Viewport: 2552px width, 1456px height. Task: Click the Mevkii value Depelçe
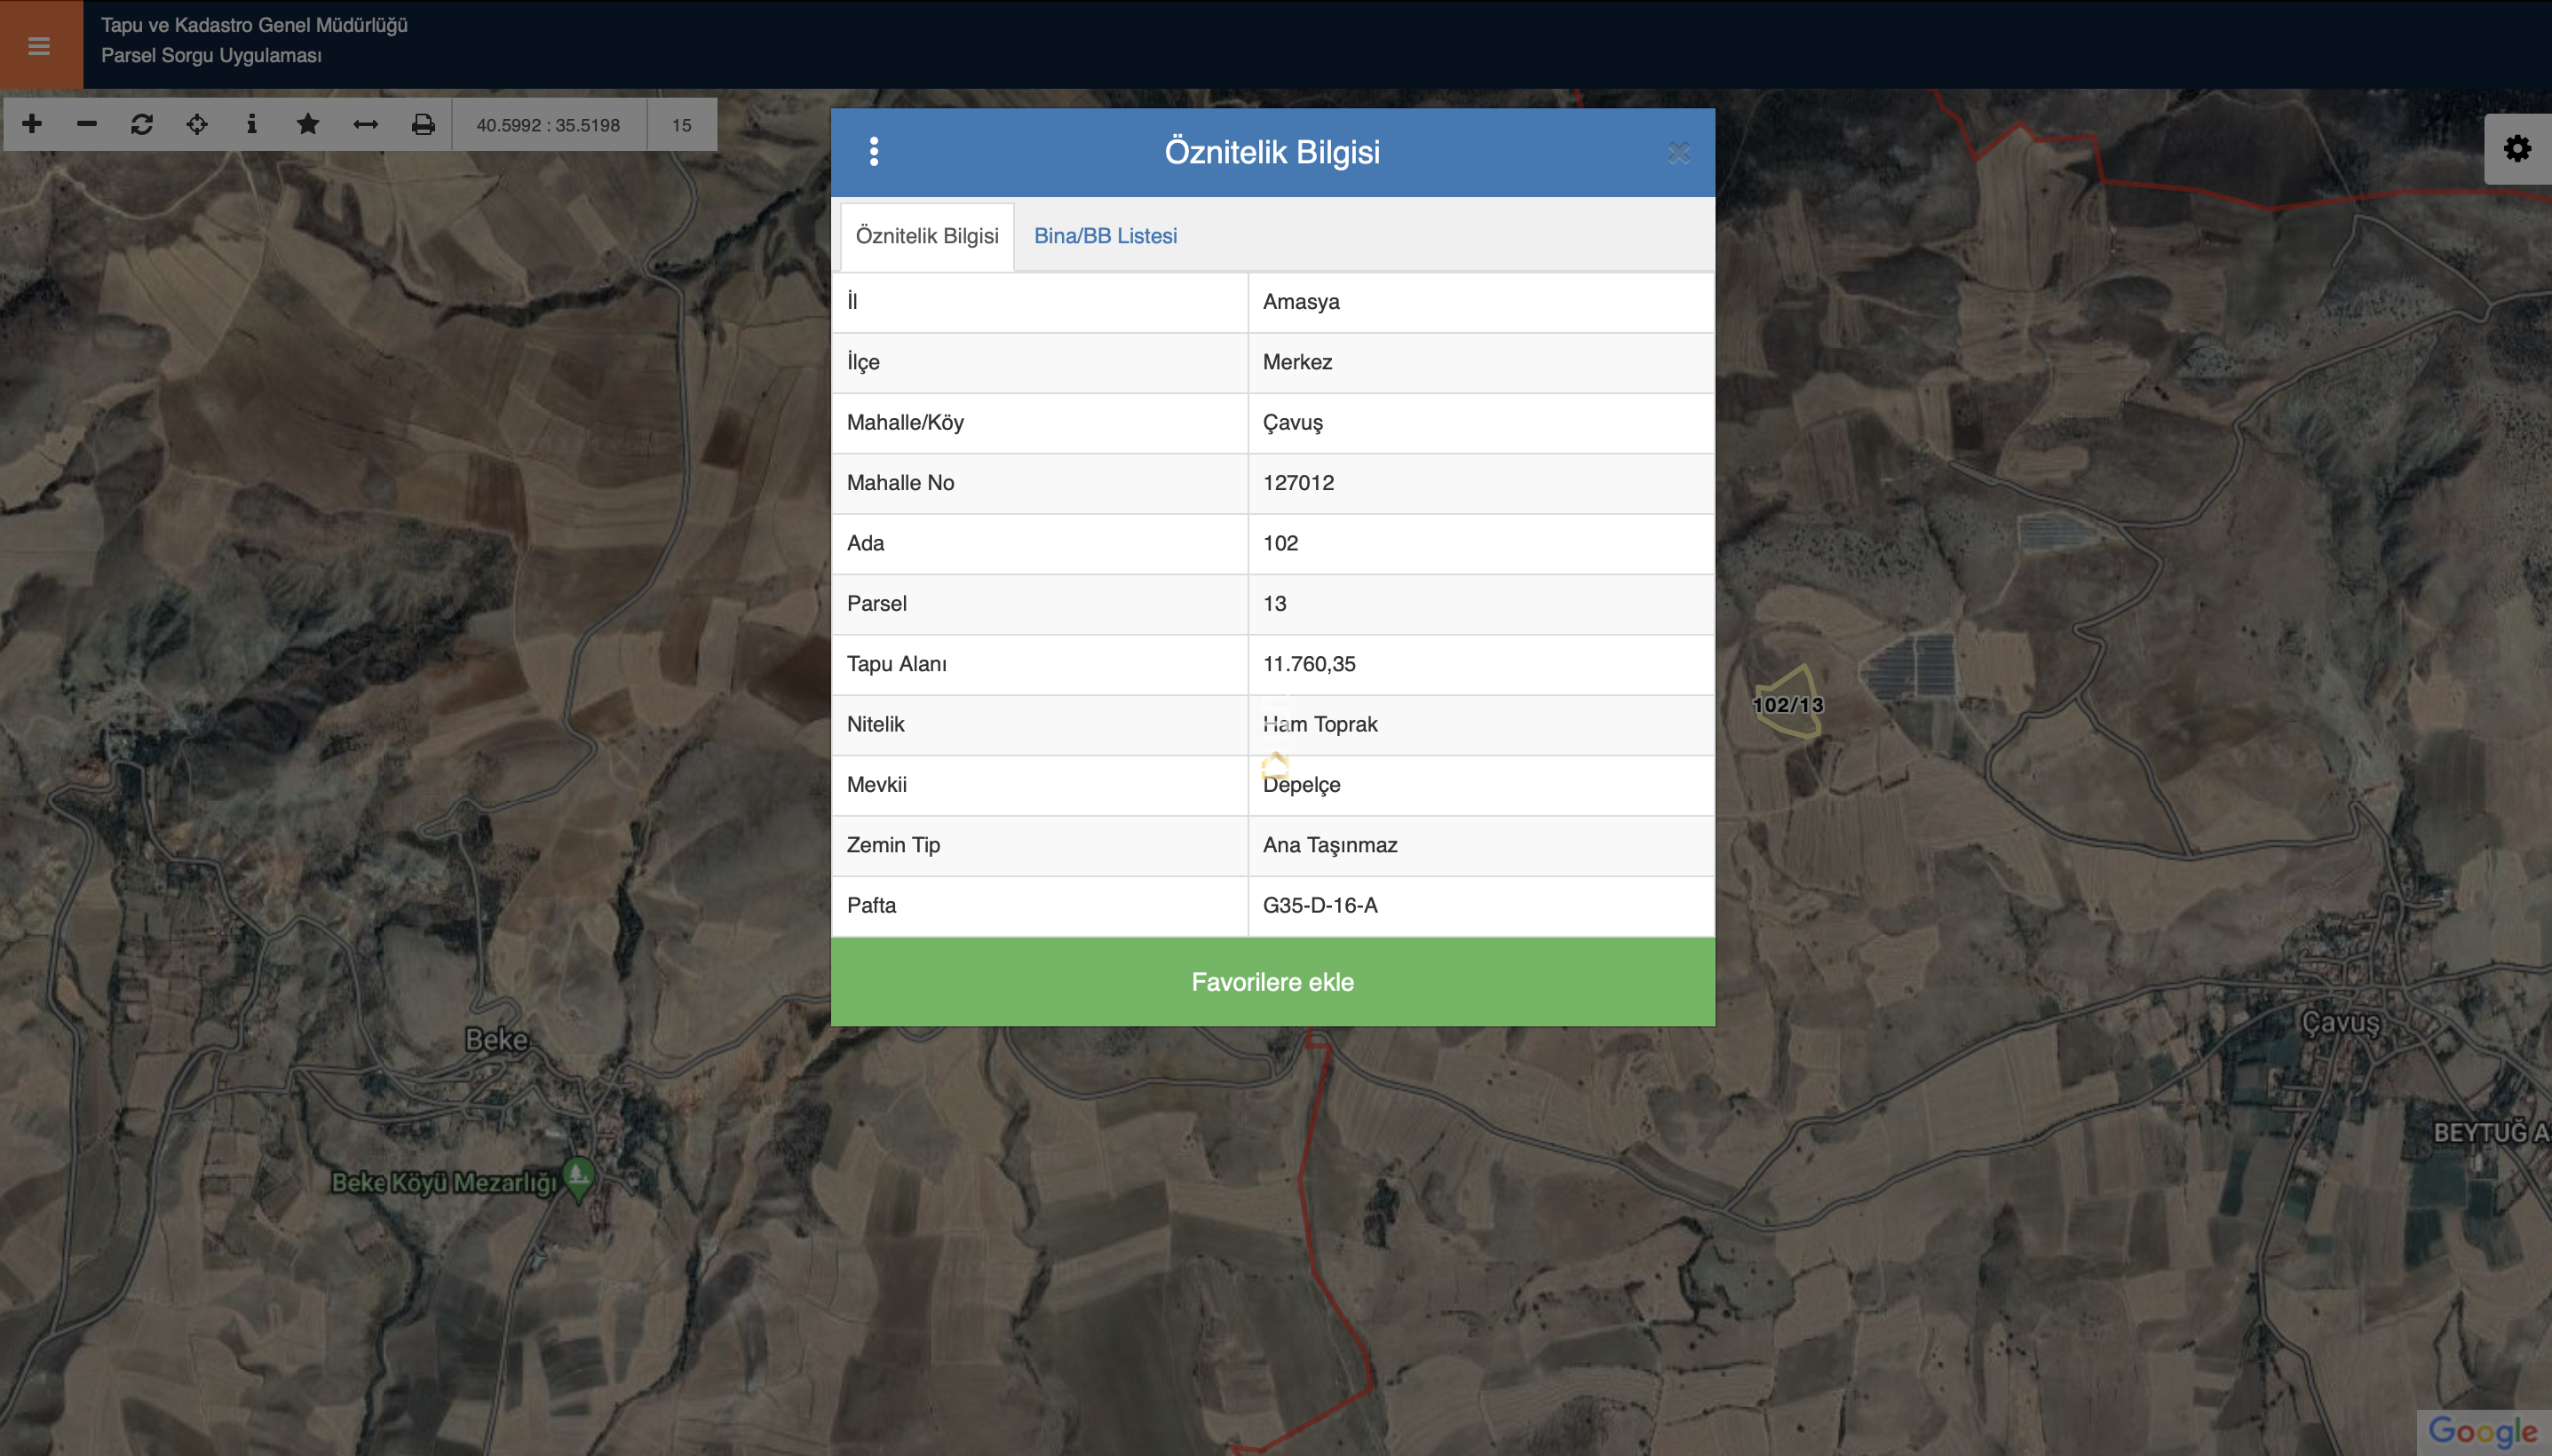click(x=1301, y=785)
